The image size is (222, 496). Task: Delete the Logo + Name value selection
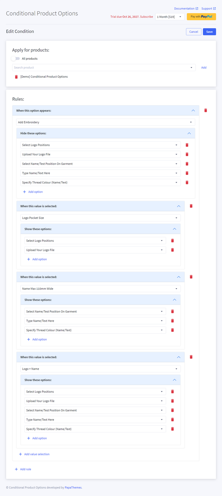coord(191,357)
